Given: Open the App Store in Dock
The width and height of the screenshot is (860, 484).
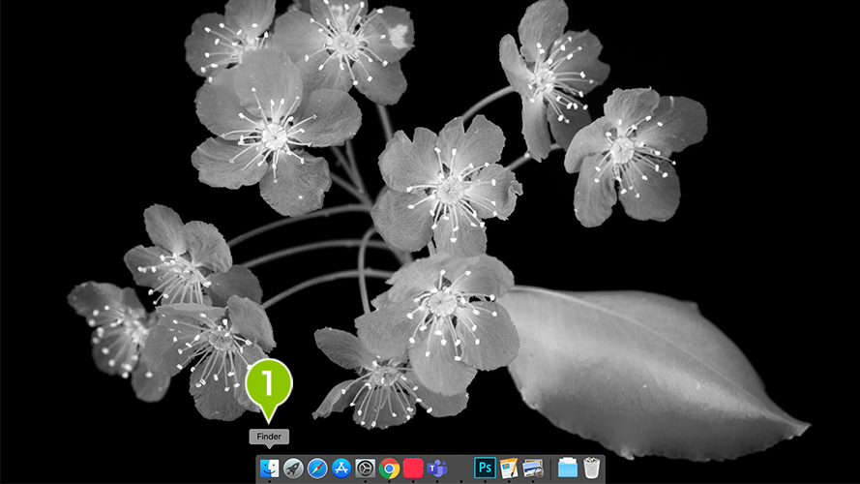Looking at the screenshot, I should tap(341, 469).
